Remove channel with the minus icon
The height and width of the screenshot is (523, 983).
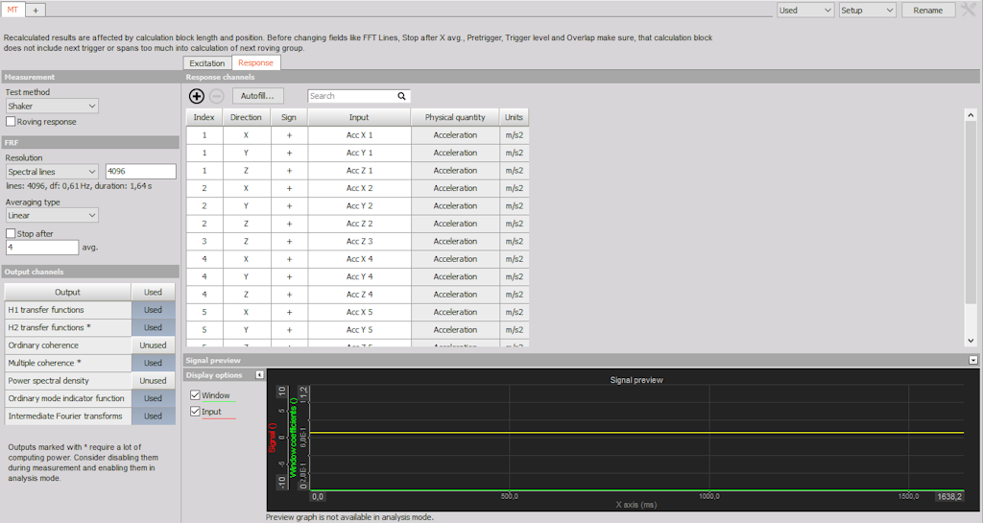coord(216,96)
